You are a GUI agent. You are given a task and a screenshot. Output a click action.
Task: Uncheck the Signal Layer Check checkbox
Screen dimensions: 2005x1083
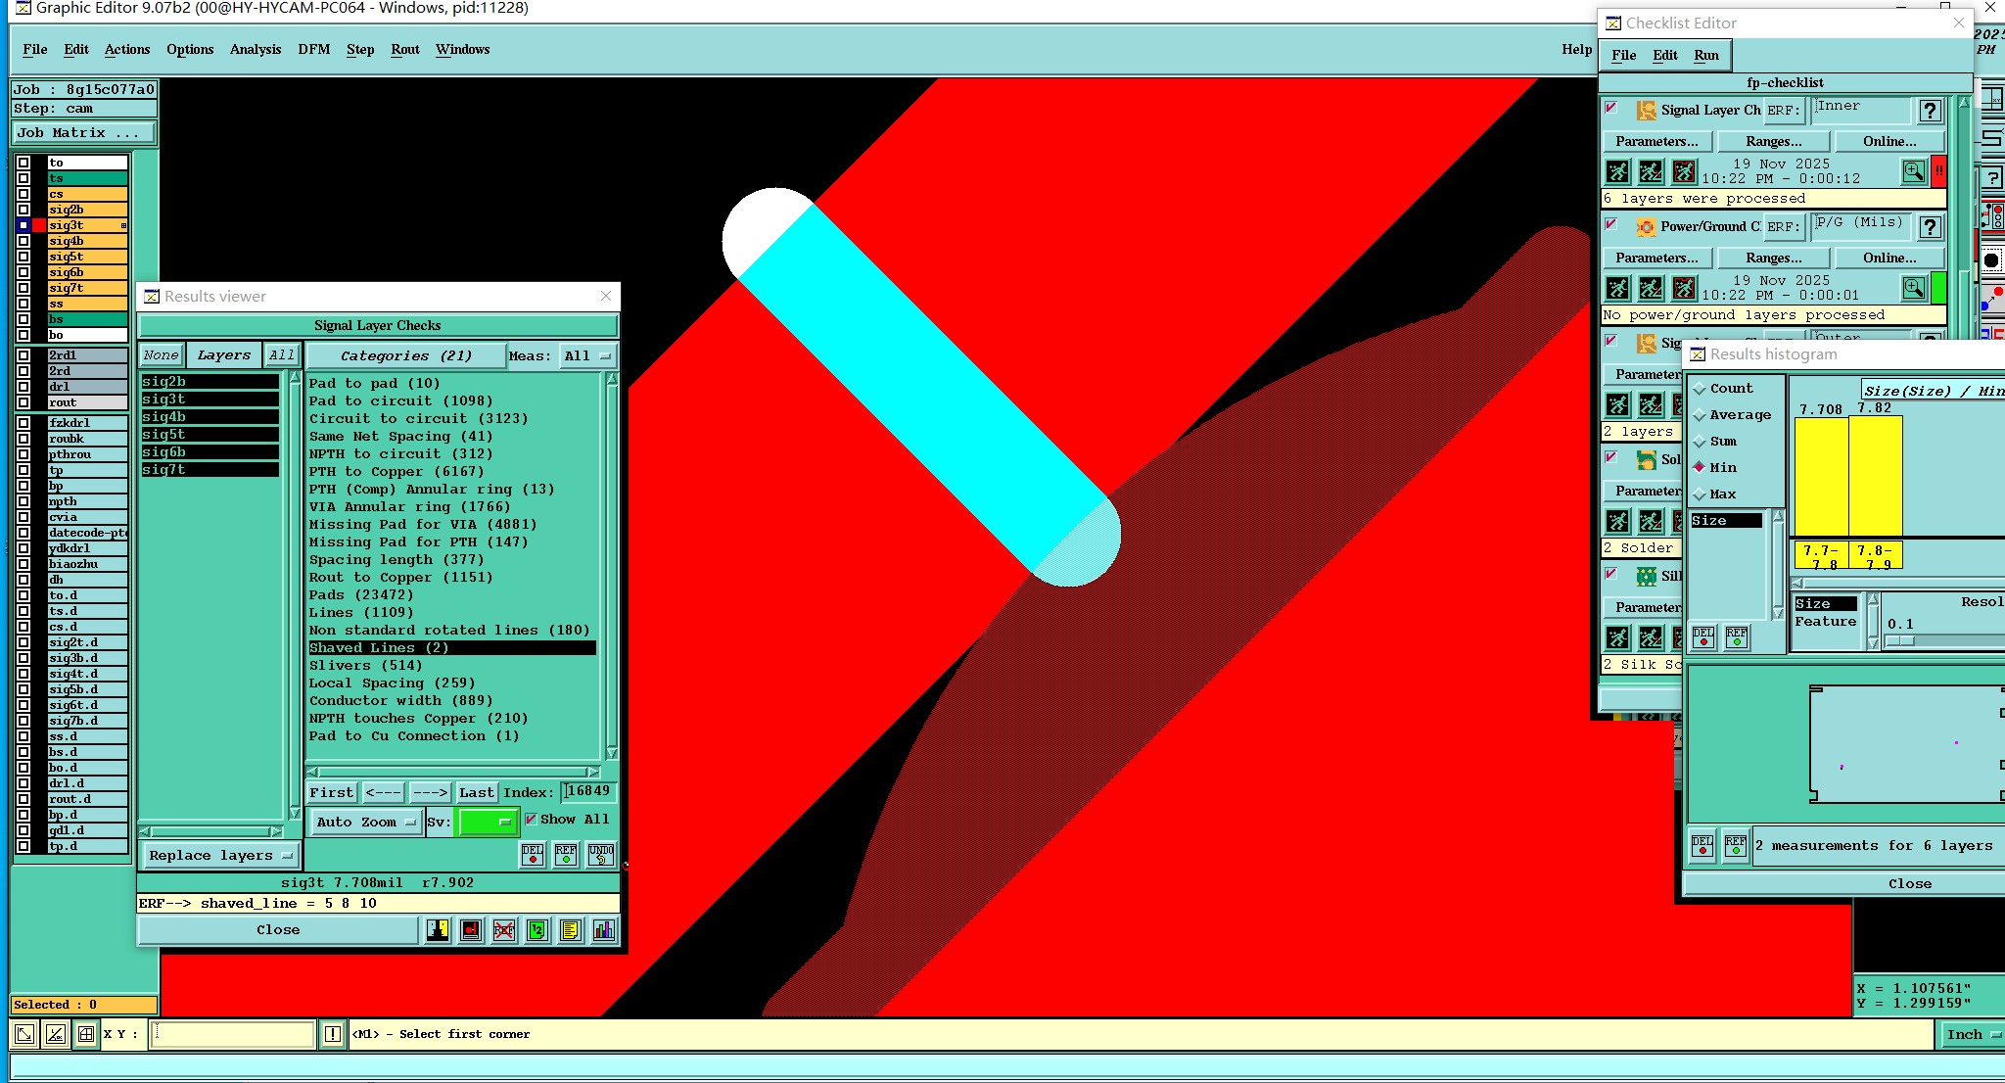click(1611, 109)
